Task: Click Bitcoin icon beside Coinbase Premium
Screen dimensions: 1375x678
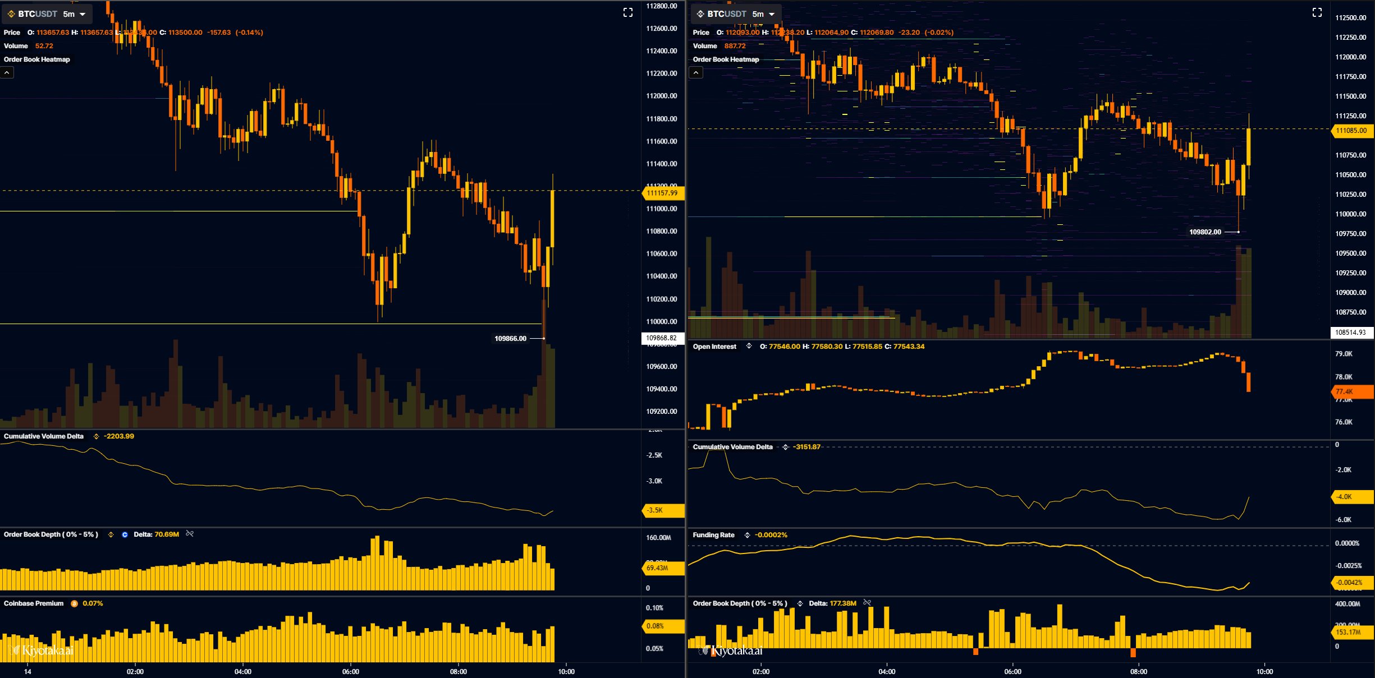Action: coord(74,603)
